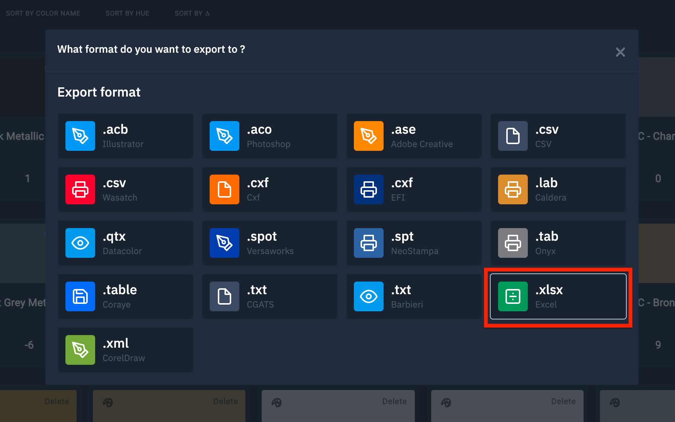The image size is (675, 422).
Task: Click the .csv CSV file icon
Action: pyautogui.click(x=513, y=136)
